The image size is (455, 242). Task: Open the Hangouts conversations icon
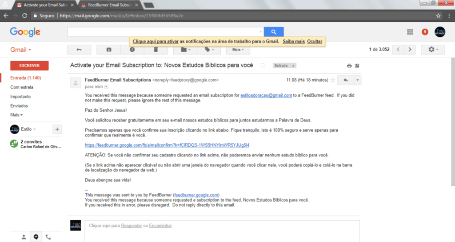[x=36, y=237]
